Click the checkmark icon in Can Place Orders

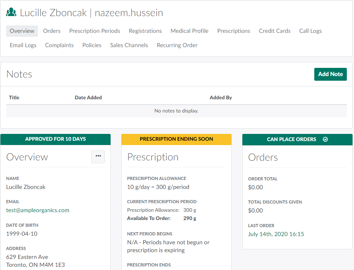(325, 139)
